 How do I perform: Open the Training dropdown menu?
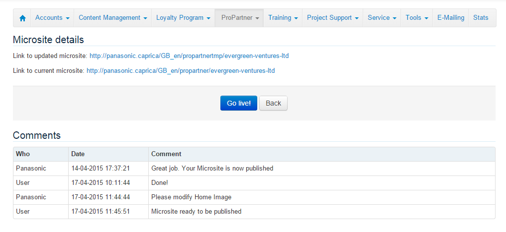(x=283, y=18)
